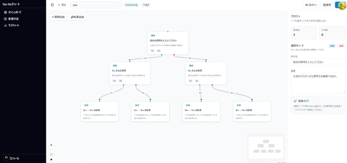Viewport: 347px width, 163px height.
Task: Select the 最初の質問を入力してください node
Action: (x=168, y=43)
